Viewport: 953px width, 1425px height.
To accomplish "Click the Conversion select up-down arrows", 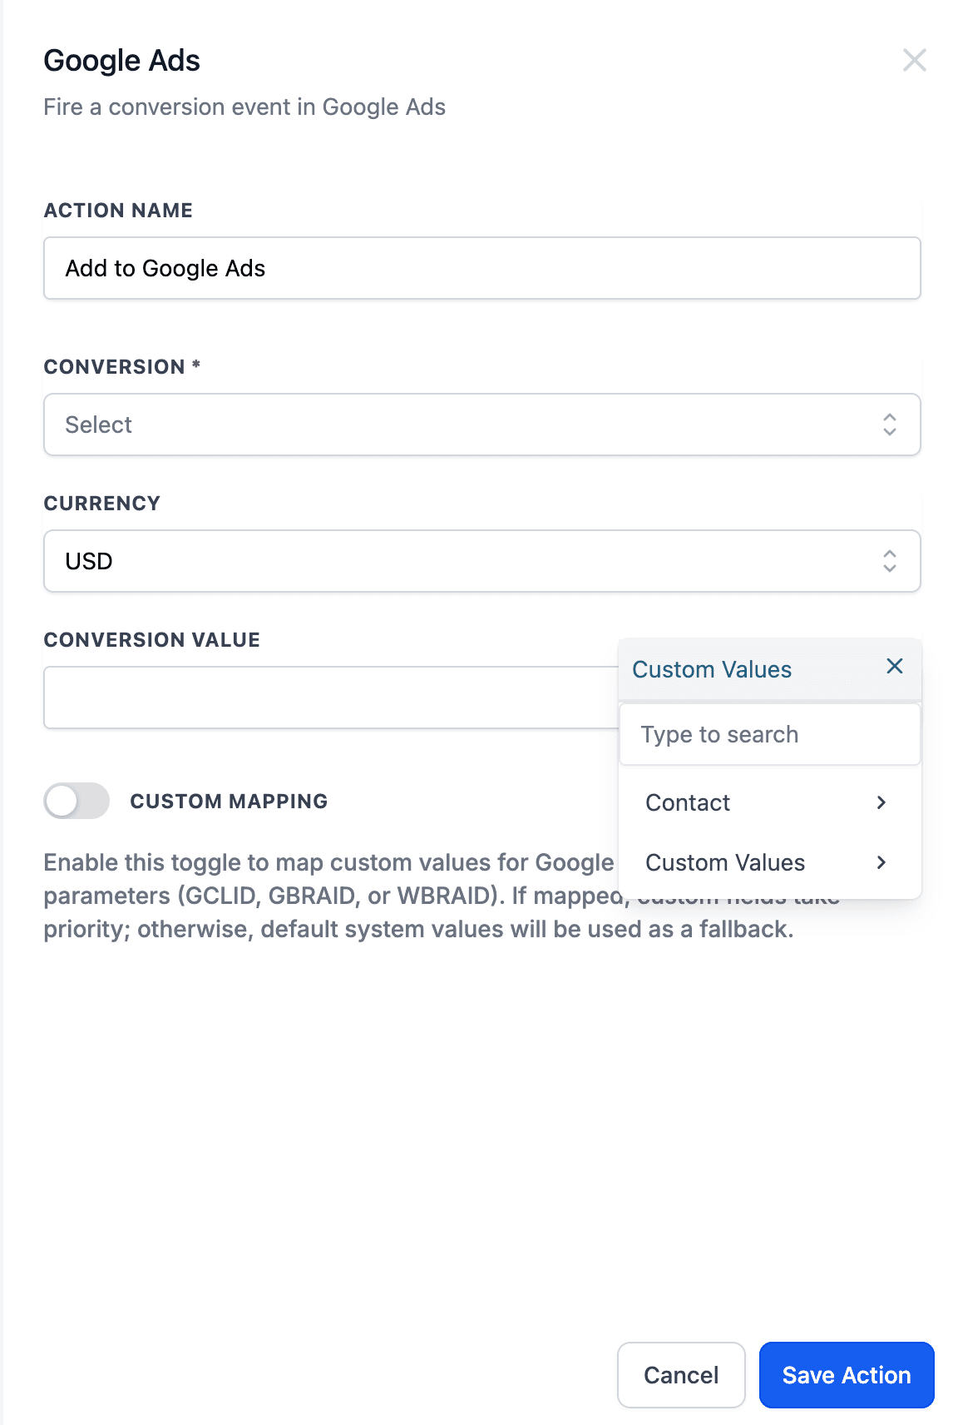I will (890, 425).
